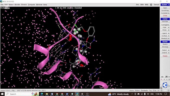Open File Explorer from taskbar

(x=47, y=94)
